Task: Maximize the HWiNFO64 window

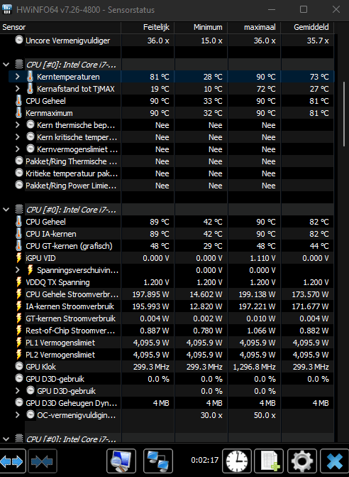Action: point(304,9)
